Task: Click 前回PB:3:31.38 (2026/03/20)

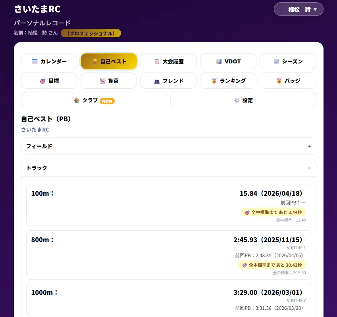Action: [269, 308]
